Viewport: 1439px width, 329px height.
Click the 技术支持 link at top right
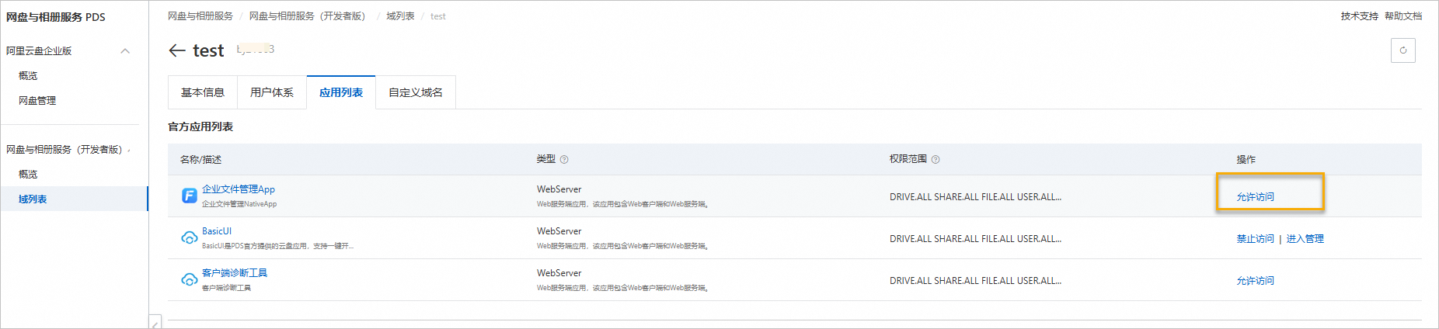click(x=1359, y=16)
